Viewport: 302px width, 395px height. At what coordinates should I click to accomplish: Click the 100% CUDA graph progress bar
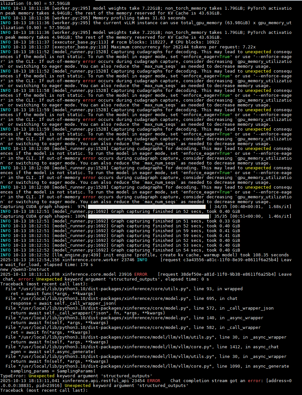[148, 216]
